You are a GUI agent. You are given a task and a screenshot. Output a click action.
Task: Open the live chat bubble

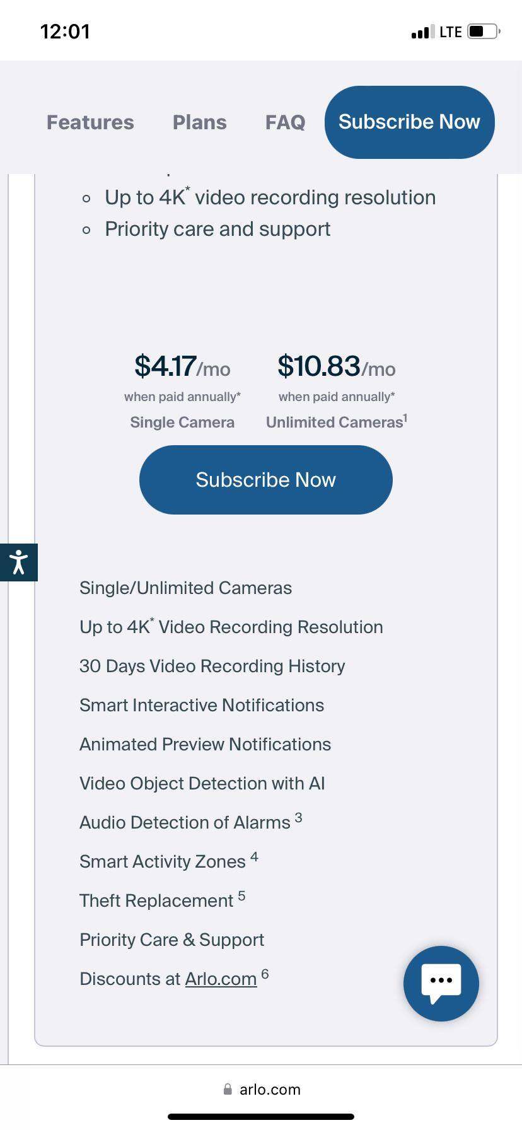441,983
